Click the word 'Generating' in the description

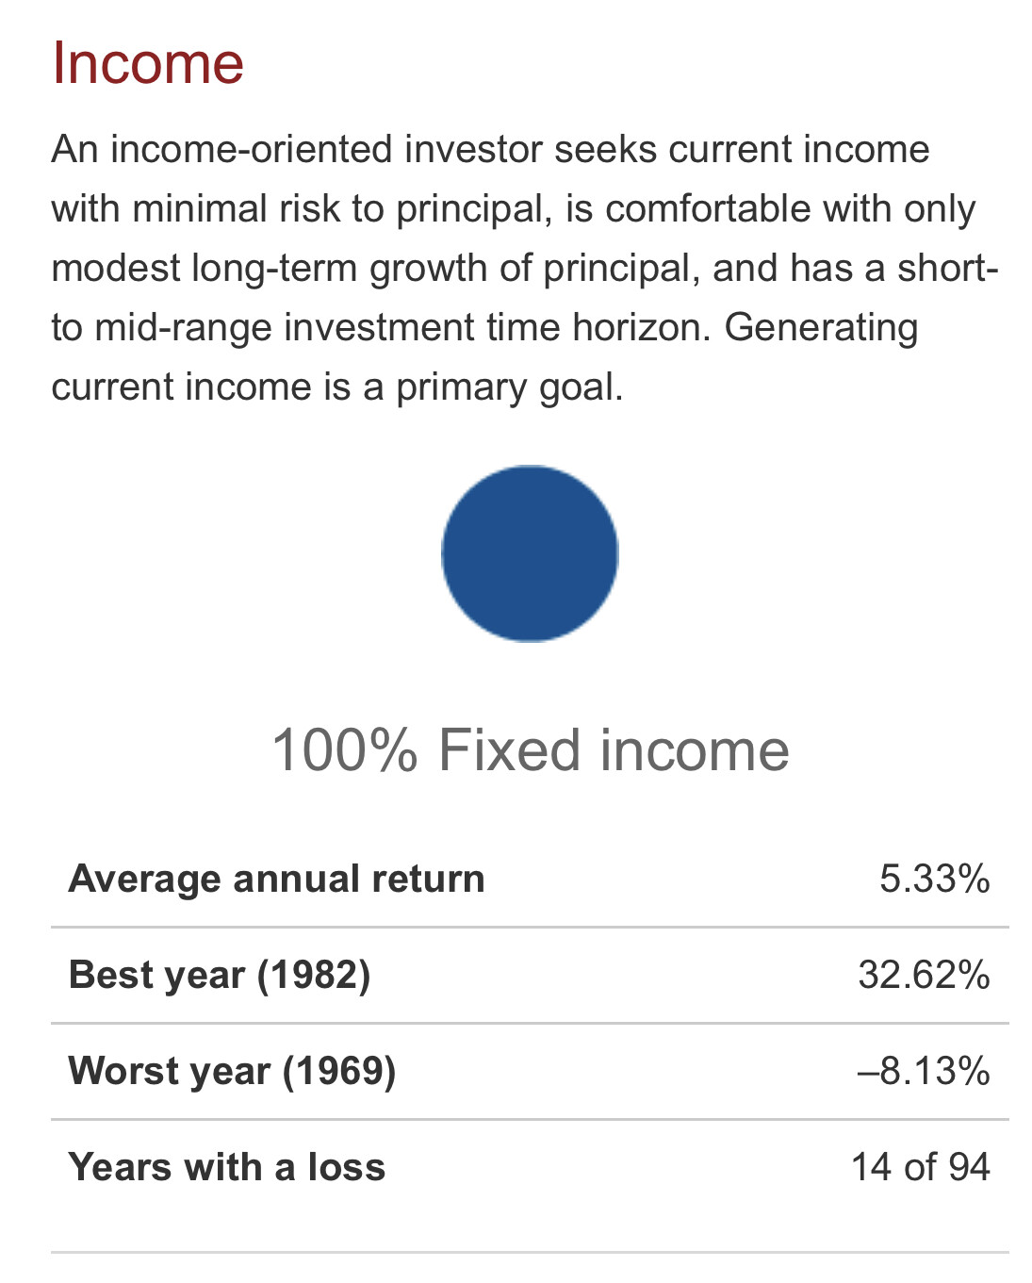point(822,327)
